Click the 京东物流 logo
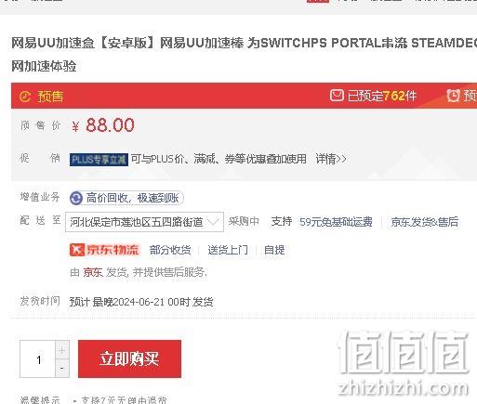477x404 pixels. click(x=105, y=250)
